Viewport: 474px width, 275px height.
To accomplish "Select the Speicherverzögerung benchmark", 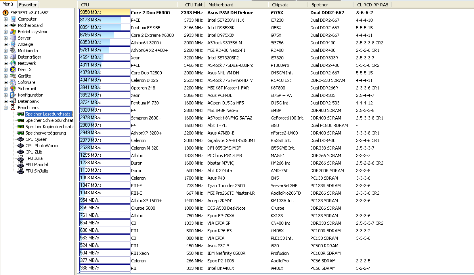I will (46, 133).
